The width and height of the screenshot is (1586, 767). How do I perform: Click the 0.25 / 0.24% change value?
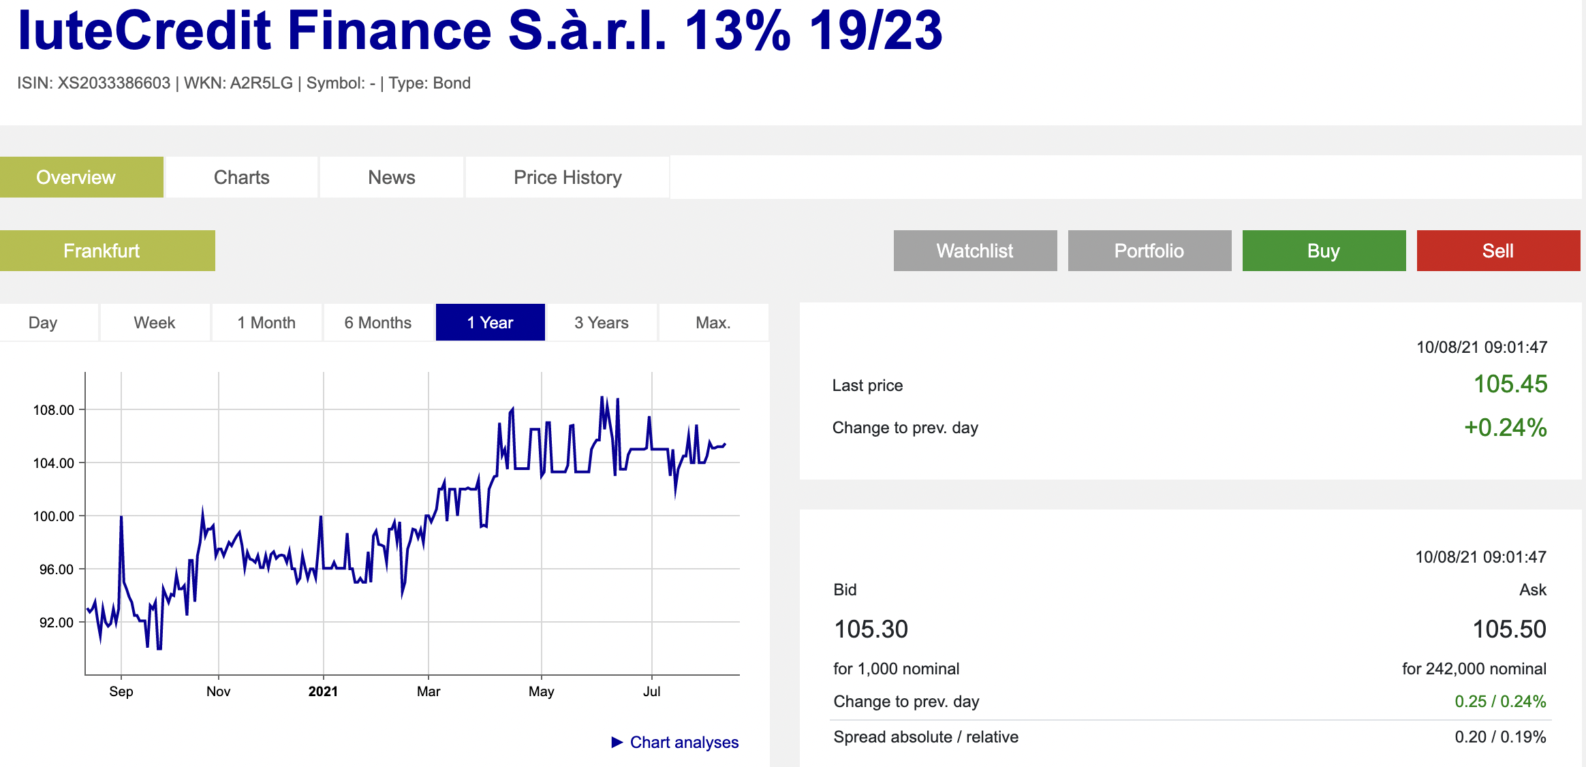pos(1500,702)
